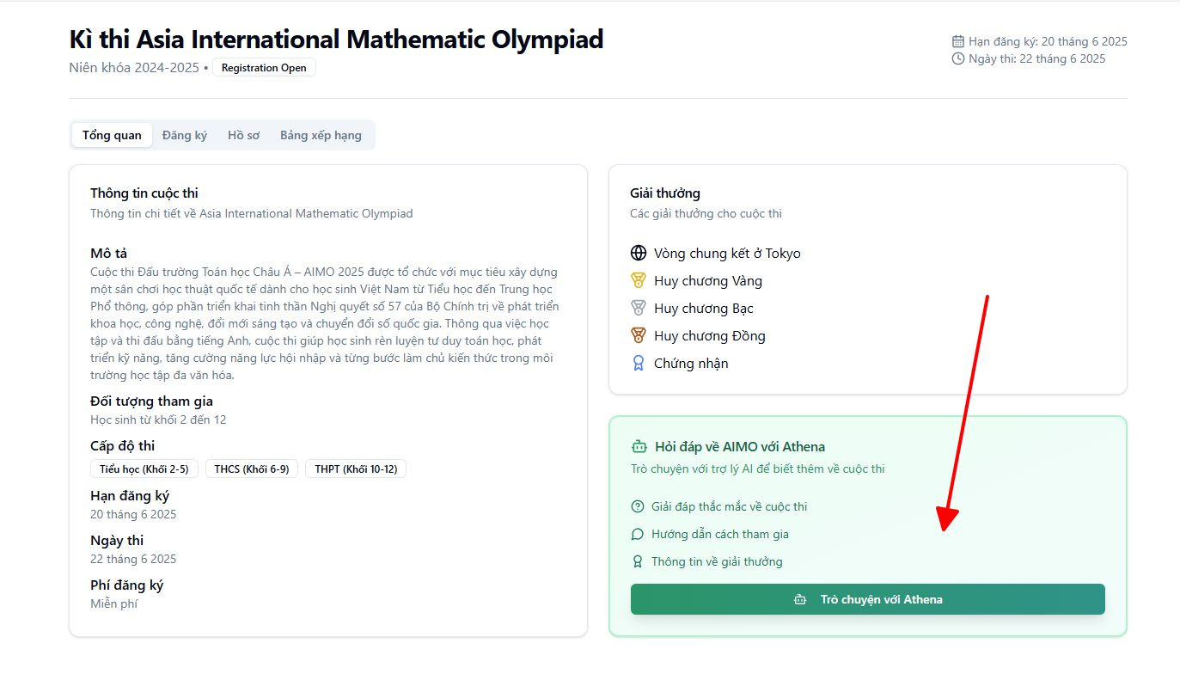Choose the THPT (Khối 10-12) level badge
The width and height of the screenshot is (1180, 680).
coord(356,469)
